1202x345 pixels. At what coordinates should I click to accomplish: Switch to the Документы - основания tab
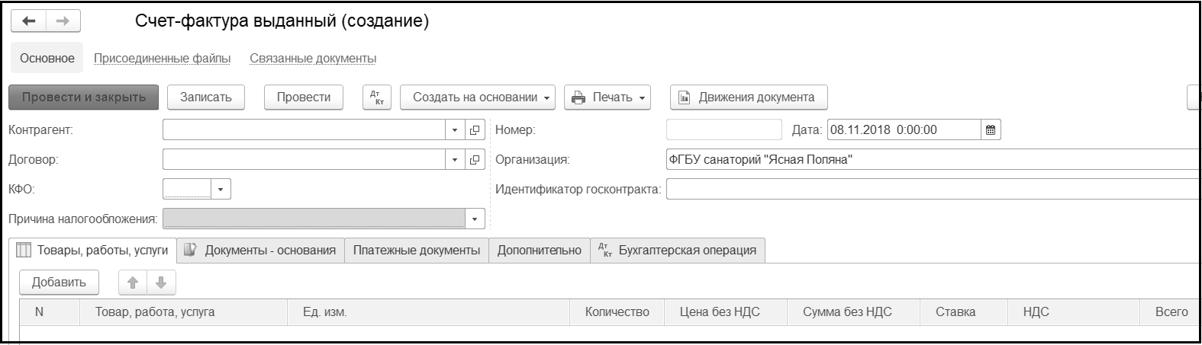point(261,251)
